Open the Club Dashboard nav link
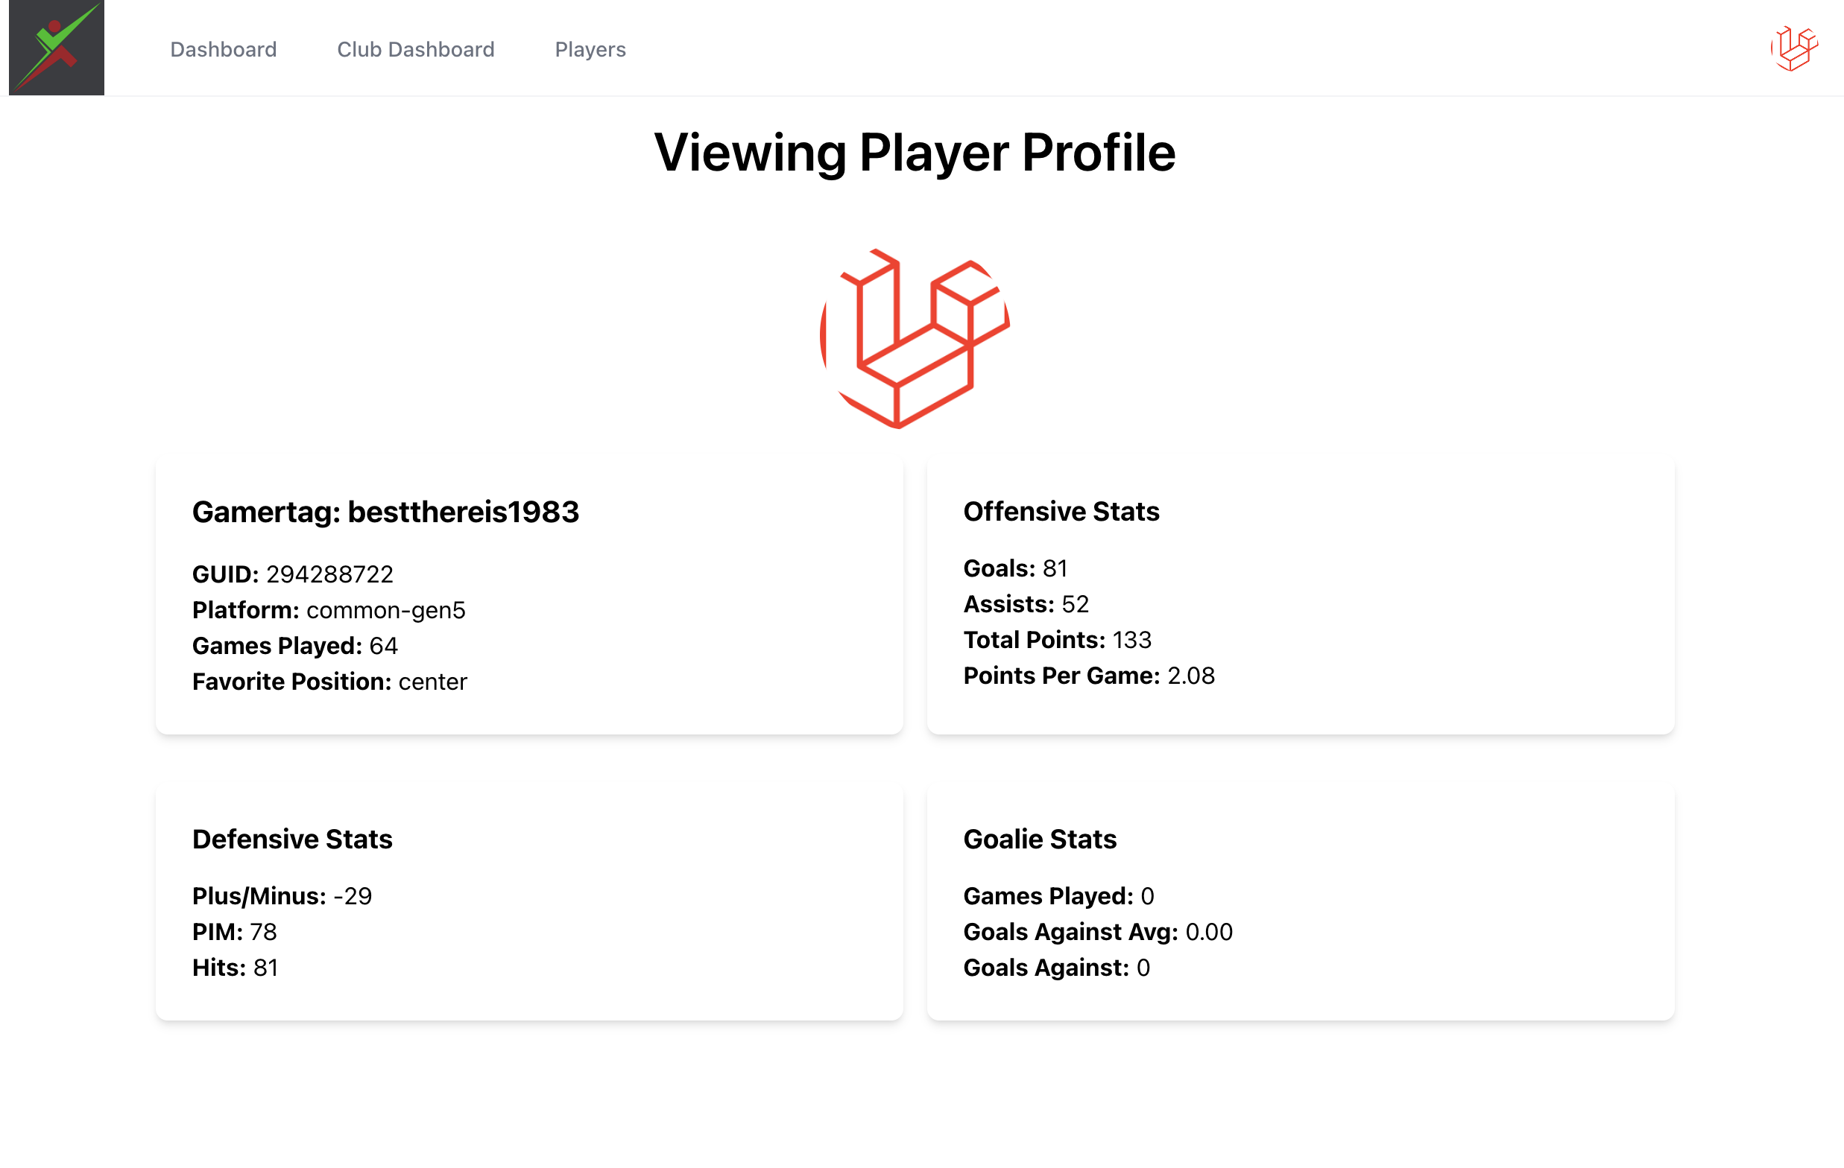1844x1168 pixels. pyautogui.click(x=415, y=50)
